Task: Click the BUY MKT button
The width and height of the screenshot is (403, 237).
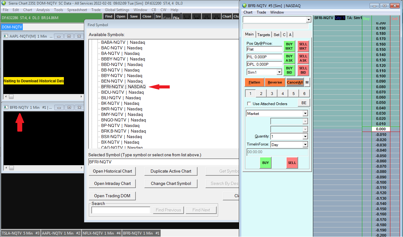Action: (289, 46)
